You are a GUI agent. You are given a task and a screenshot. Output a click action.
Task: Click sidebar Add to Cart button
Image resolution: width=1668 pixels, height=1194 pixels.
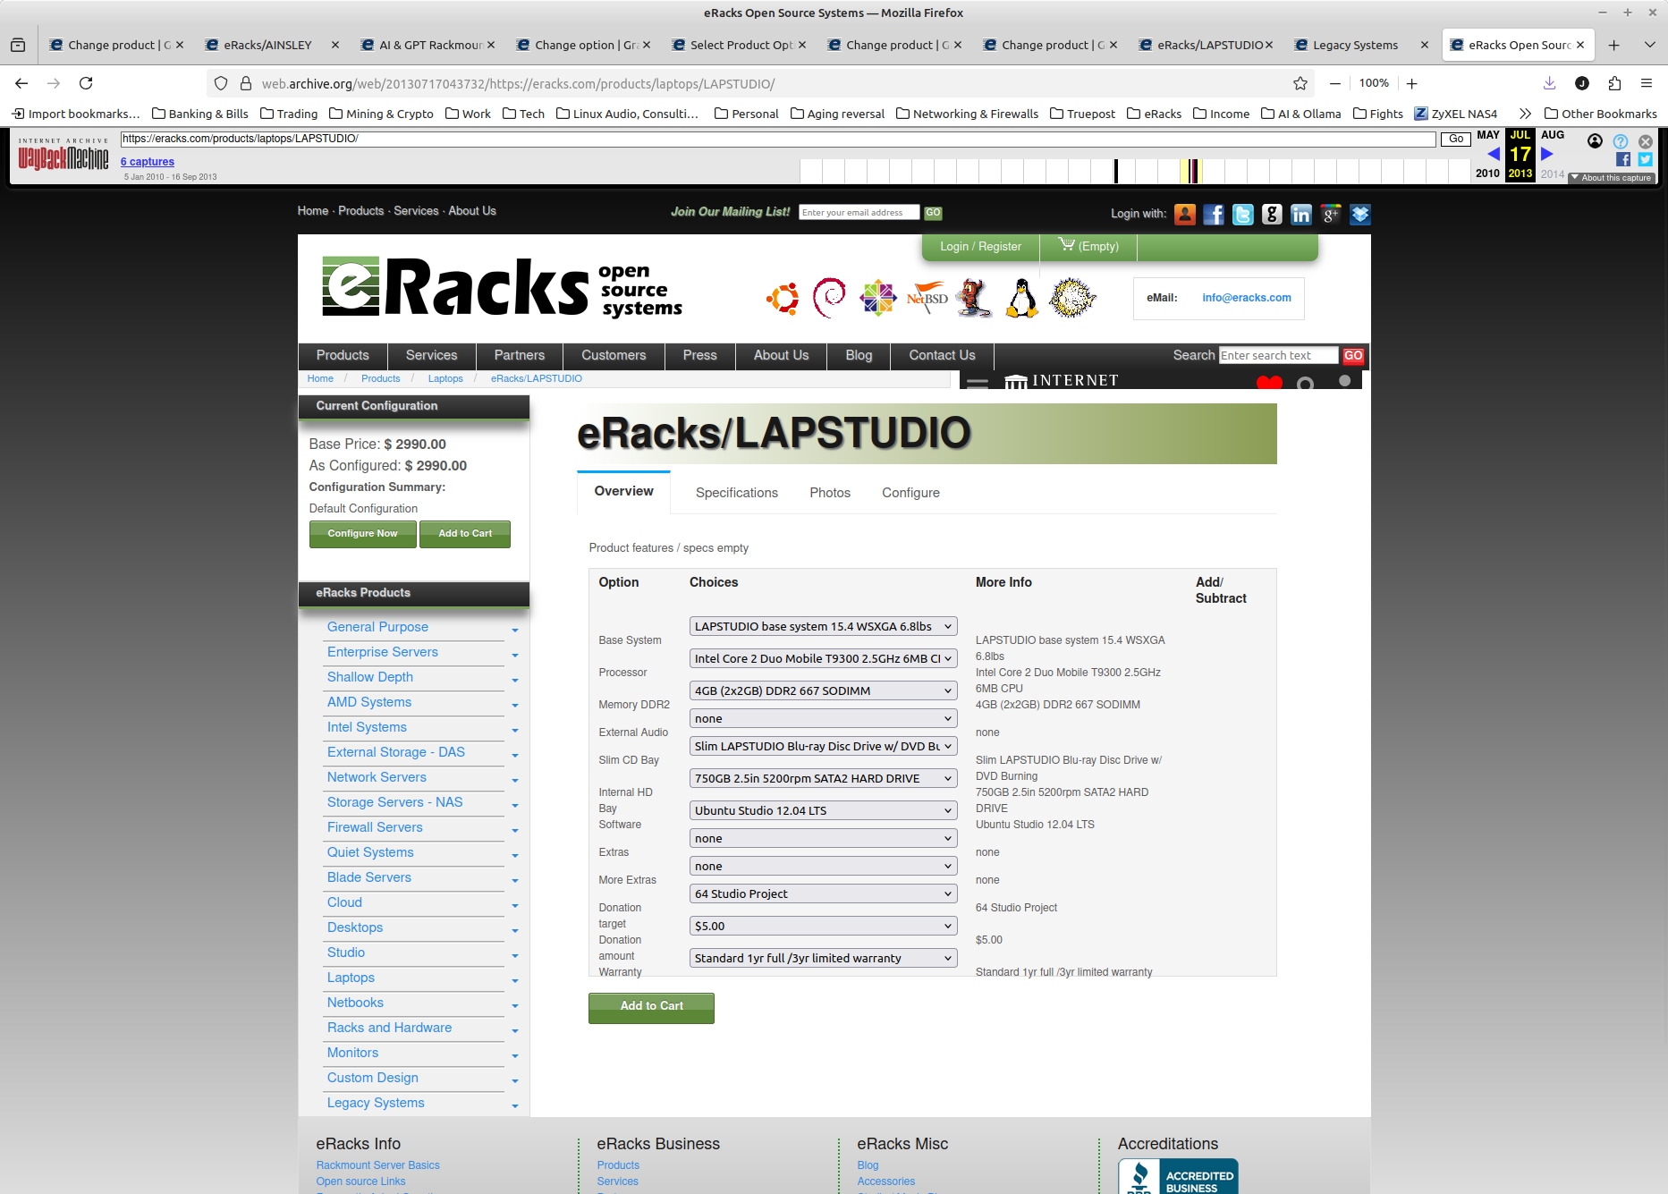click(x=465, y=534)
